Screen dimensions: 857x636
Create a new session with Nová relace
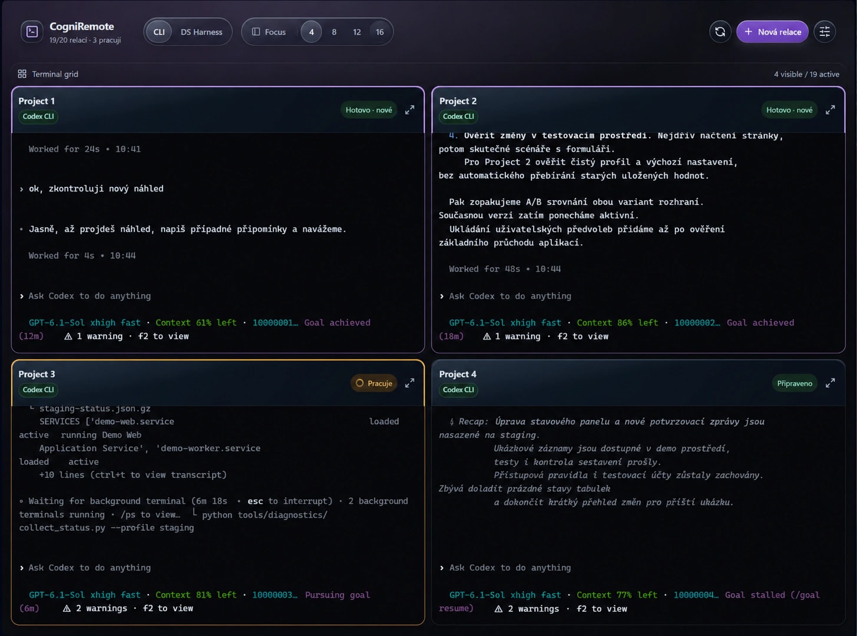(x=772, y=32)
